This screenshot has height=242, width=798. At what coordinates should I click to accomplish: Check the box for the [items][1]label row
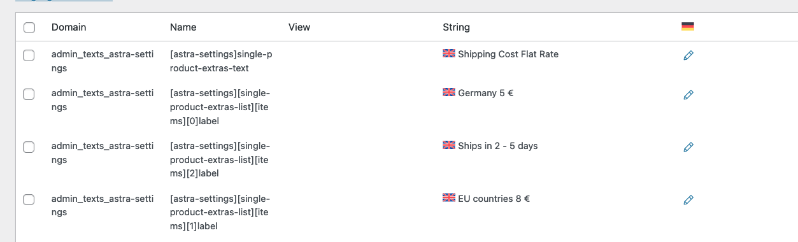click(x=29, y=200)
